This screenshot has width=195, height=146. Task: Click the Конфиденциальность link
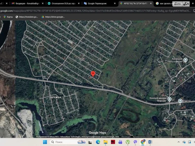click(164, 137)
